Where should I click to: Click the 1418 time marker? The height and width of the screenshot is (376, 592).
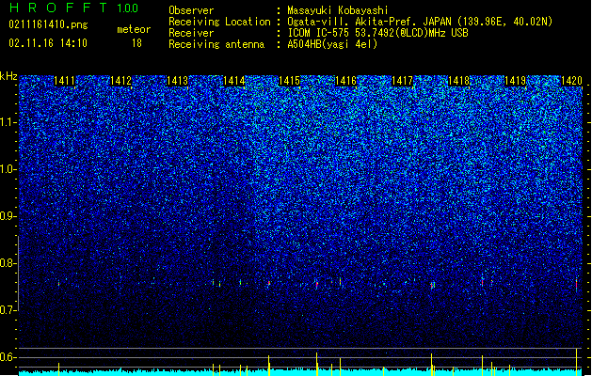tap(458, 81)
